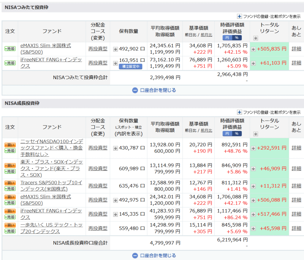
Task: Open 一歩先いく USテック・トップ20インデックス link
Action: coord(52,228)
